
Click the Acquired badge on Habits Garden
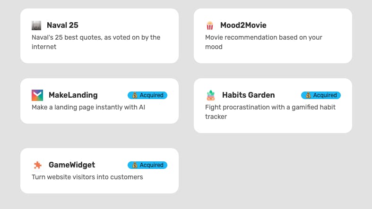point(321,95)
